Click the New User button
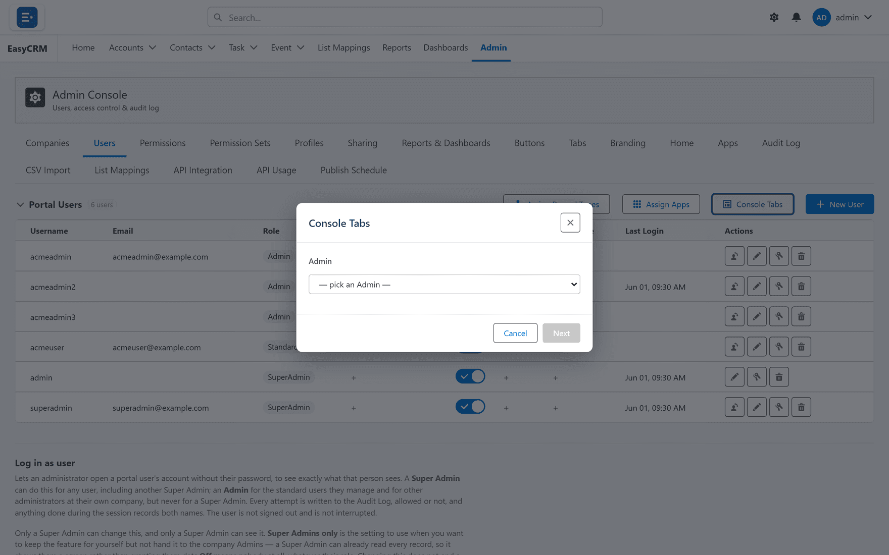The image size is (889, 555). tap(839, 204)
